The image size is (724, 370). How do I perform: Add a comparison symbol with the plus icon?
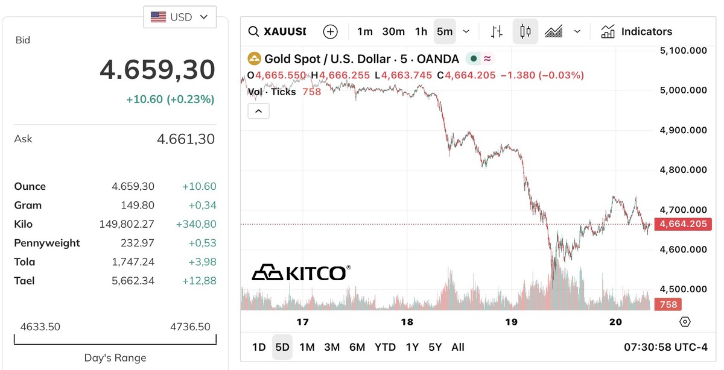point(330,31)
